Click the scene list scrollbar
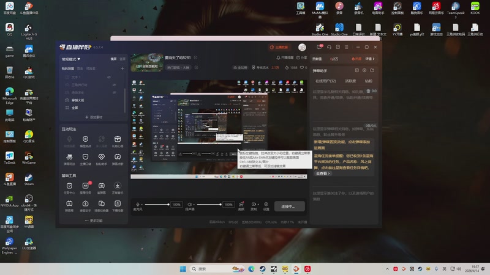The height and width of the screenshot is (275, 490). (125, 100)
